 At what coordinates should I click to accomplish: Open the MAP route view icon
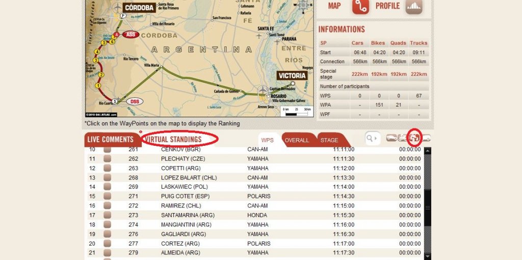360,6
